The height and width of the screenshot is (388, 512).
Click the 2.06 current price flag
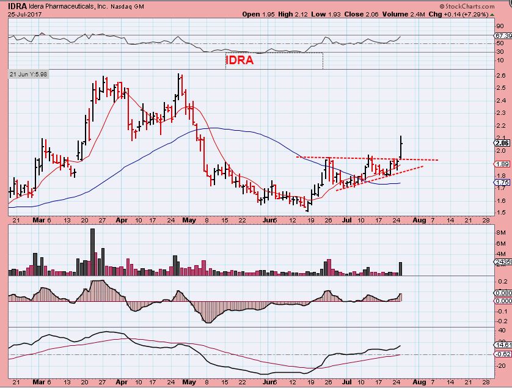pos(502,143)
